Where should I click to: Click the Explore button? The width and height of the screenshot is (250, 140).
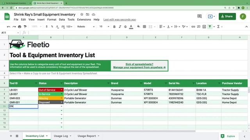click(x=228, y=136)
